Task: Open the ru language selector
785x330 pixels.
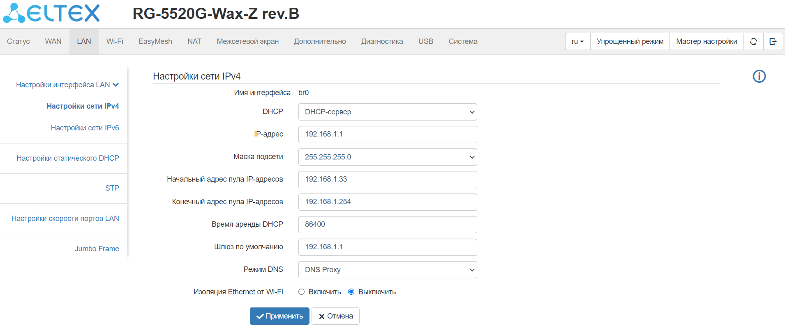Action: (577, 41)
